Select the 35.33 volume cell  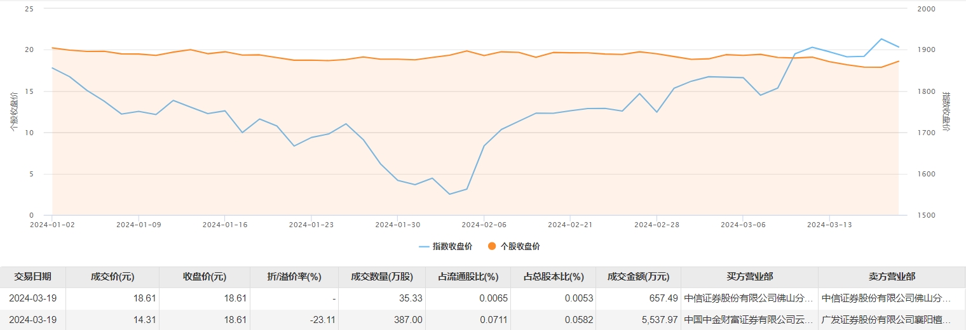383,298
